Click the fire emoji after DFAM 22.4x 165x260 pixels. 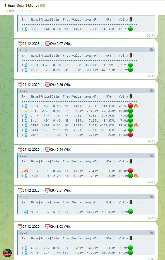coord(136,176)
